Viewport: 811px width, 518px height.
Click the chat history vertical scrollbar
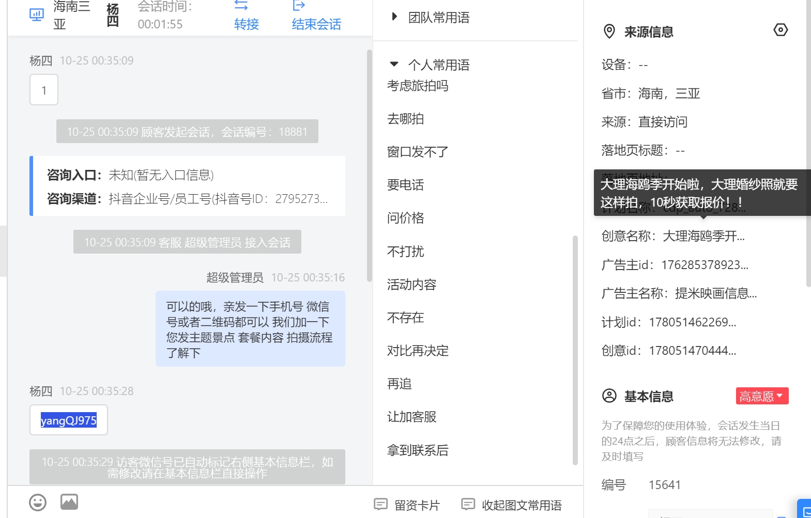pos(369,165)
